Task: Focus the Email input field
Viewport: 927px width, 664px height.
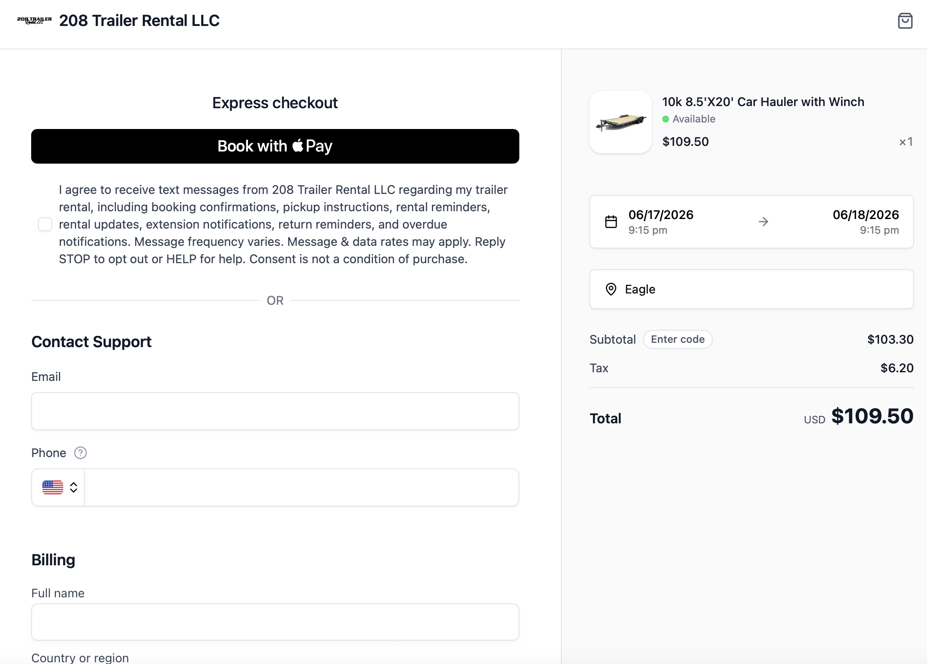Action: pos(275,411)
